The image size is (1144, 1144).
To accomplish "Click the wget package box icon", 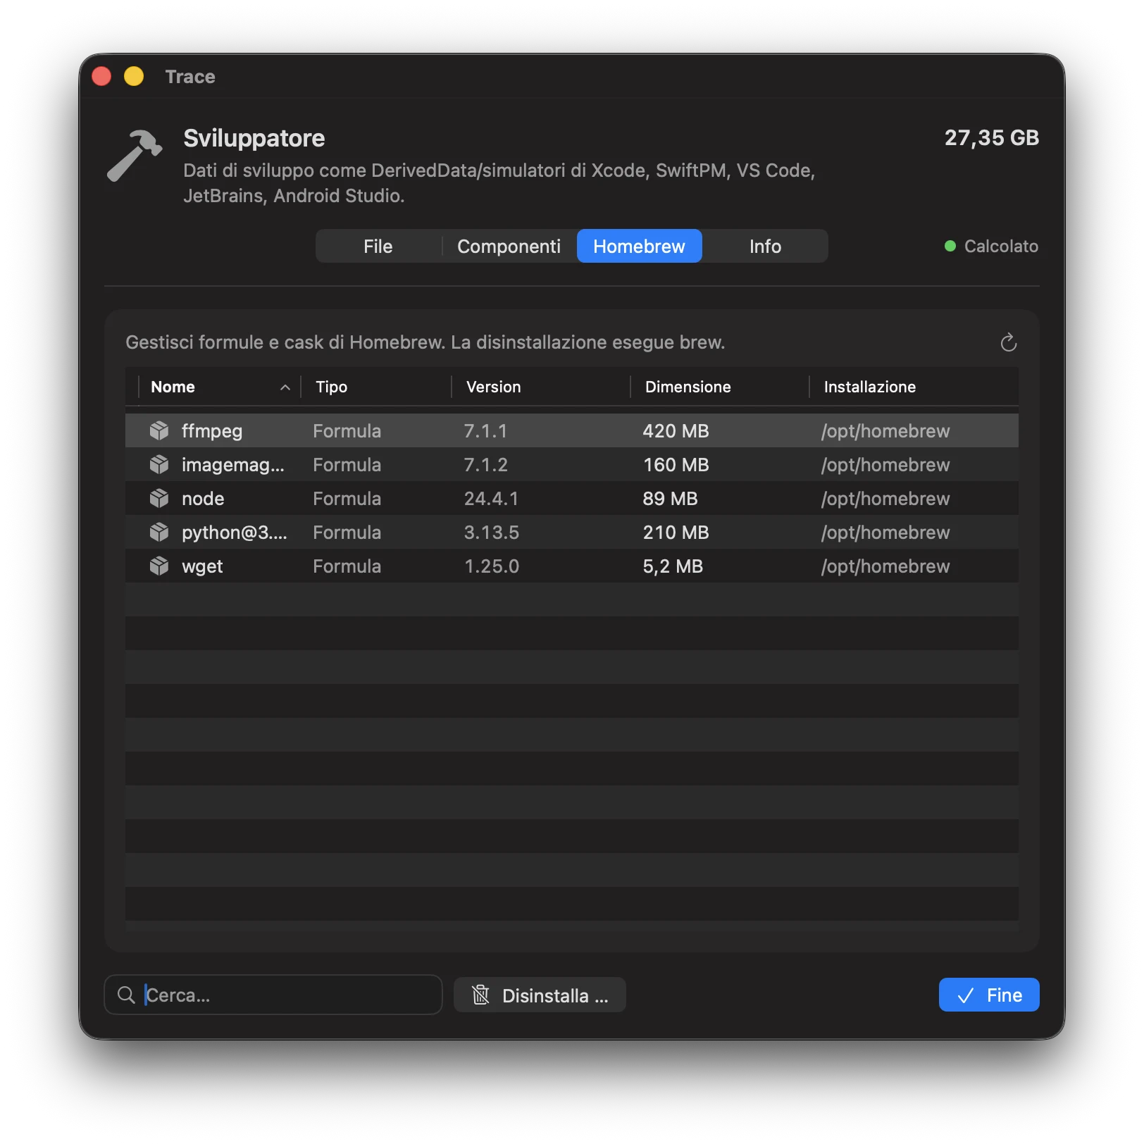I will tap(159, 566).
